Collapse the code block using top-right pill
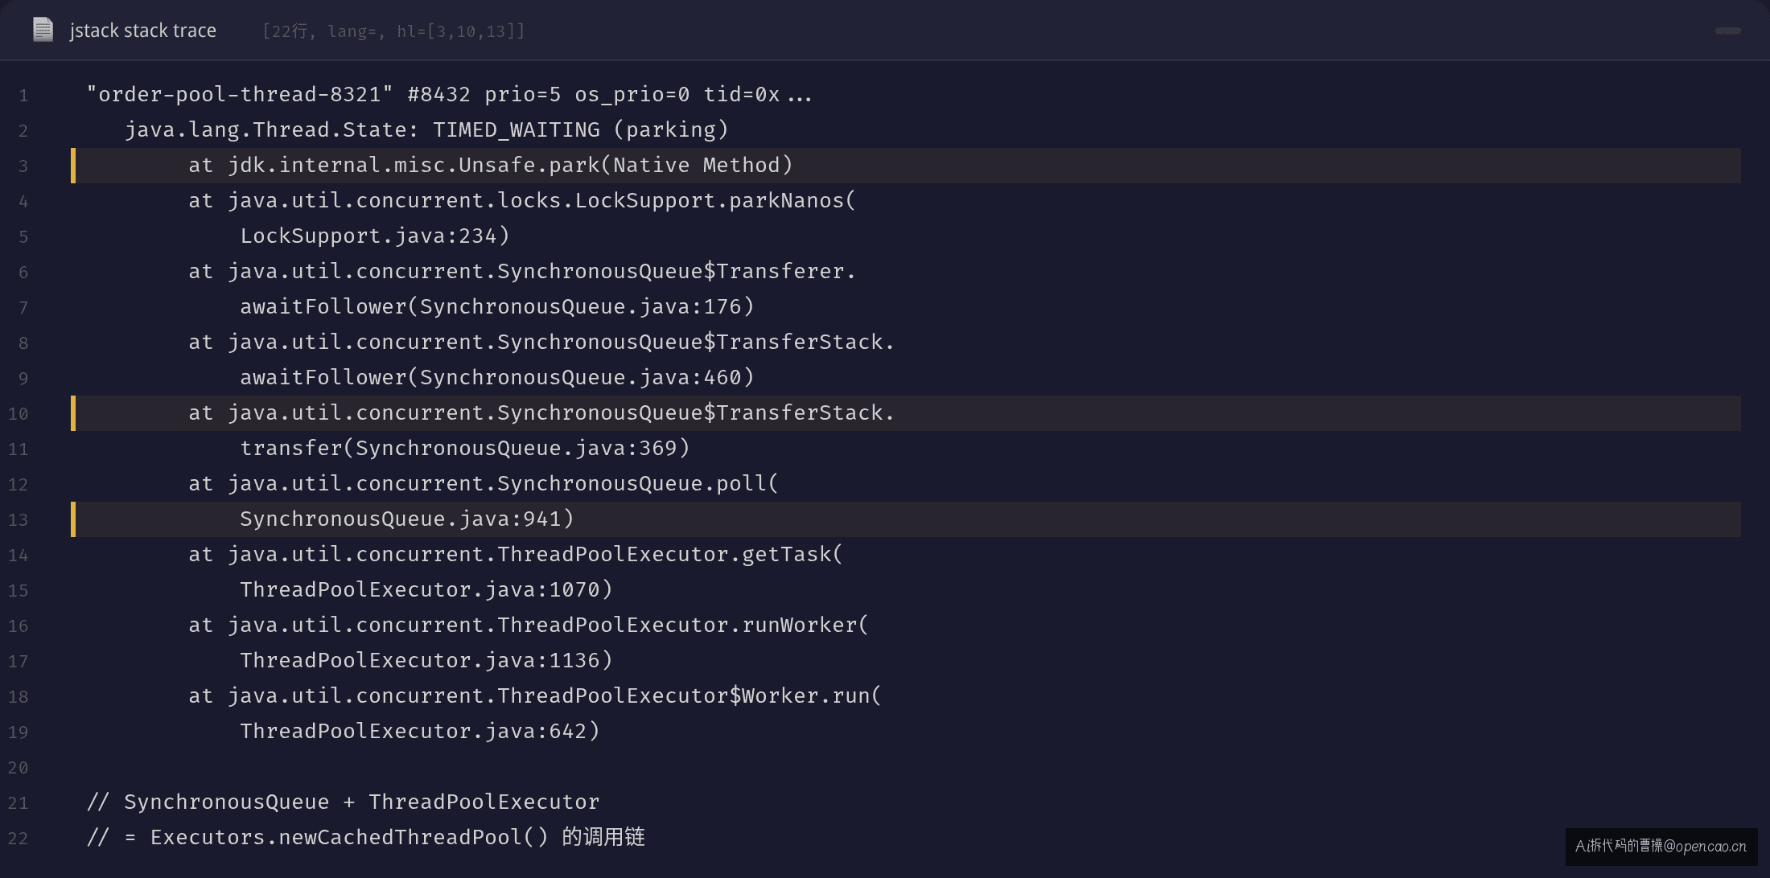The height and width of the screenshot is (878, 1770). tap(1727, 31)
